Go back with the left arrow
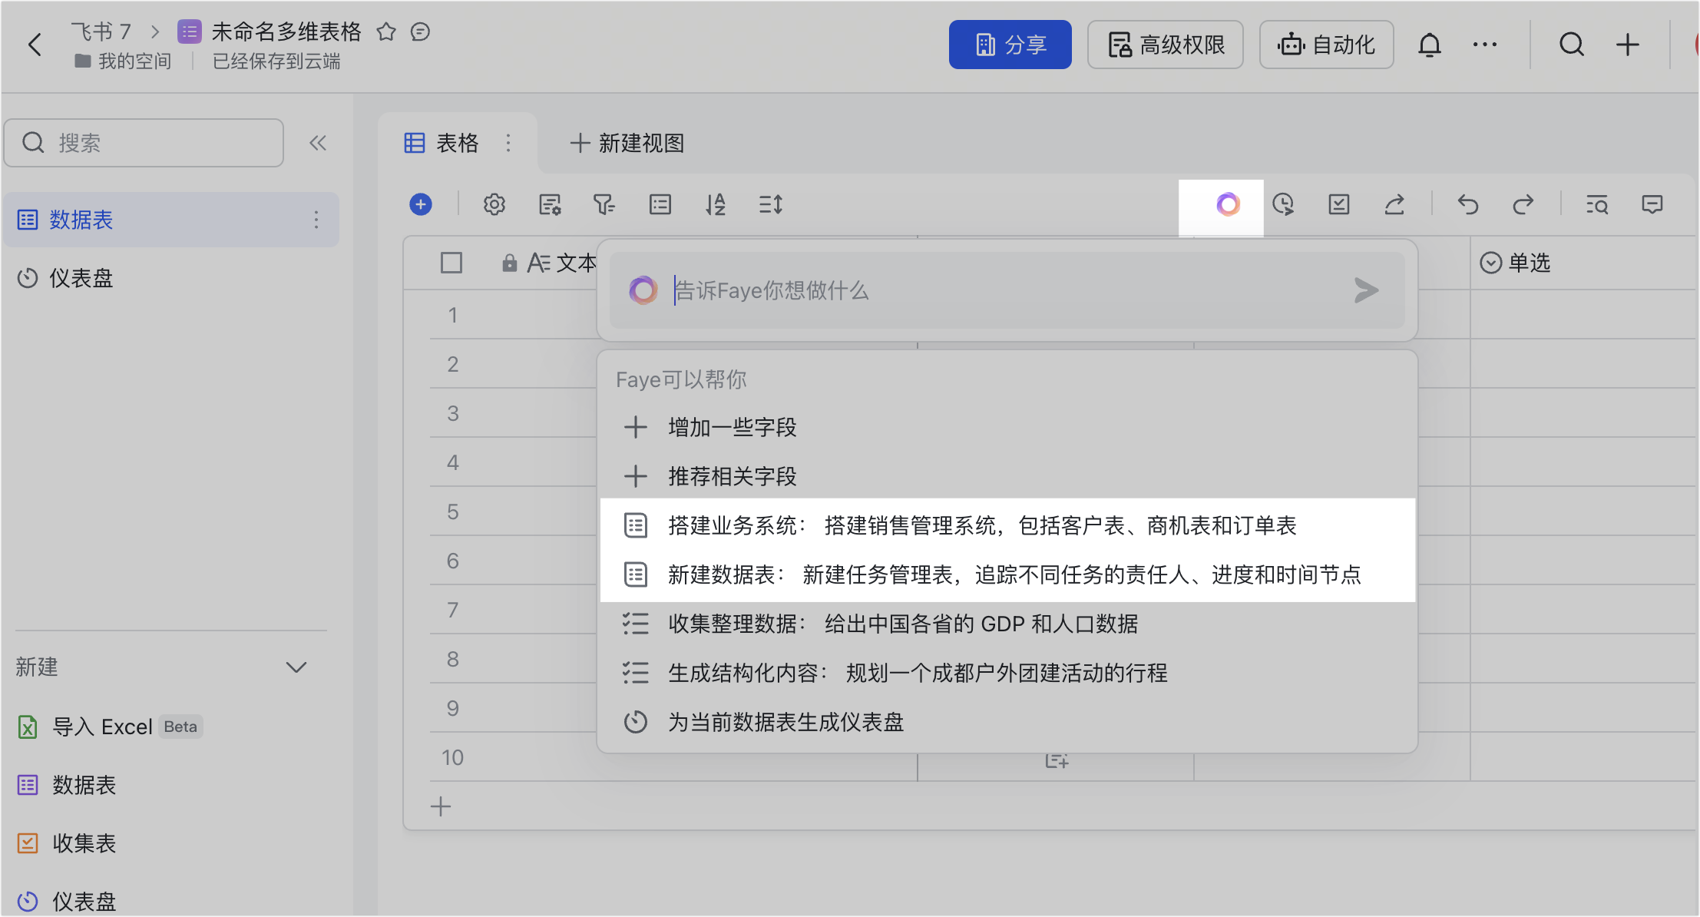Screen dimensions: 1700x917 [x=35, y=45]
